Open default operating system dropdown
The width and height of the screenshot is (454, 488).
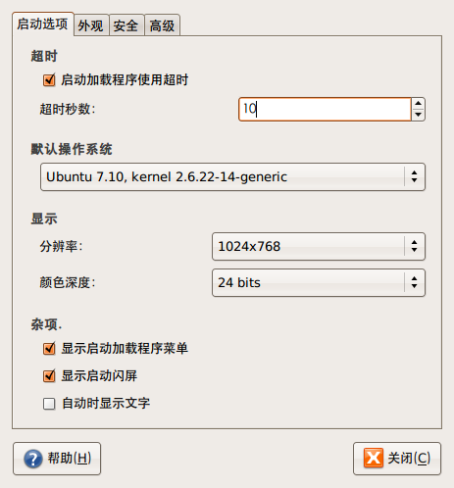(232, 176)
